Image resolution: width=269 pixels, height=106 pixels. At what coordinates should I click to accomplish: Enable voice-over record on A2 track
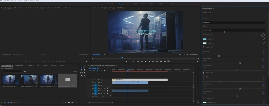click(x=107, y=91)
